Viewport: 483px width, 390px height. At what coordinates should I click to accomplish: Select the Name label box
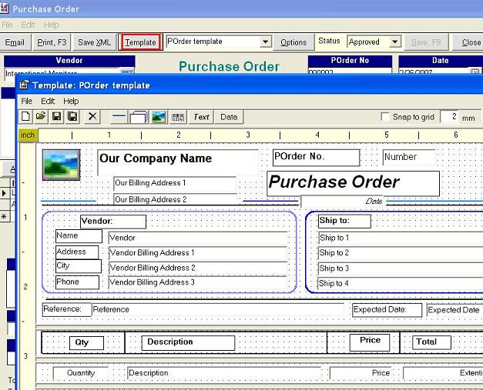[79, 236]
